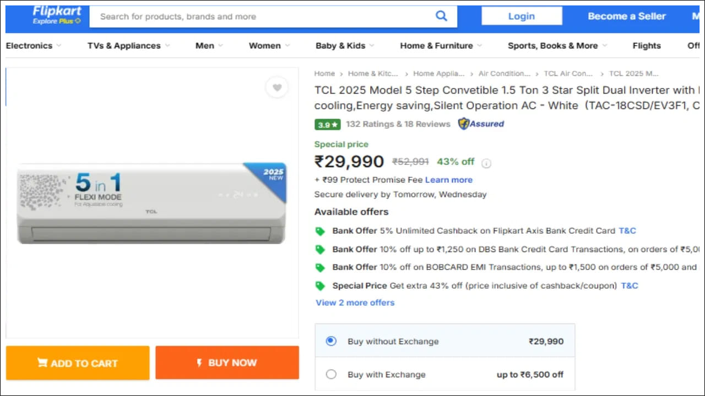Open the Baby & Kids dropdown
The image size is (705, 396).
[340, 46]
